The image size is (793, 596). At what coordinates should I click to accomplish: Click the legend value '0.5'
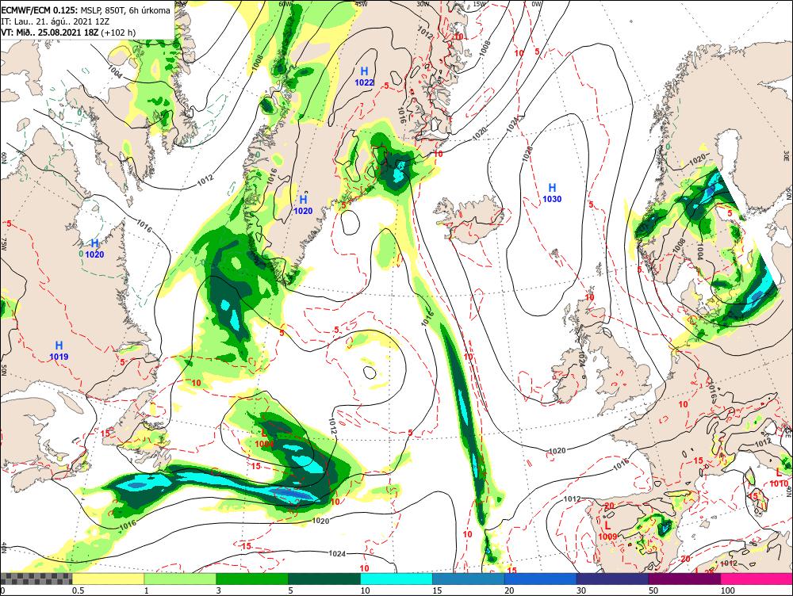click(78, 590)
